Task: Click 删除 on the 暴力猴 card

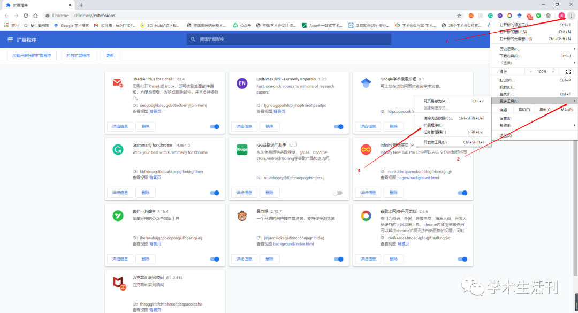Action: point(269,259)
